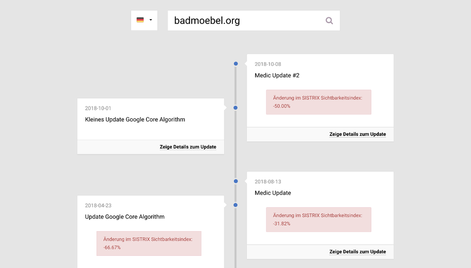The image size is (471, 268).
Task: Click the -66.67% visibility index change box
Action: click(x=149, y=243)
